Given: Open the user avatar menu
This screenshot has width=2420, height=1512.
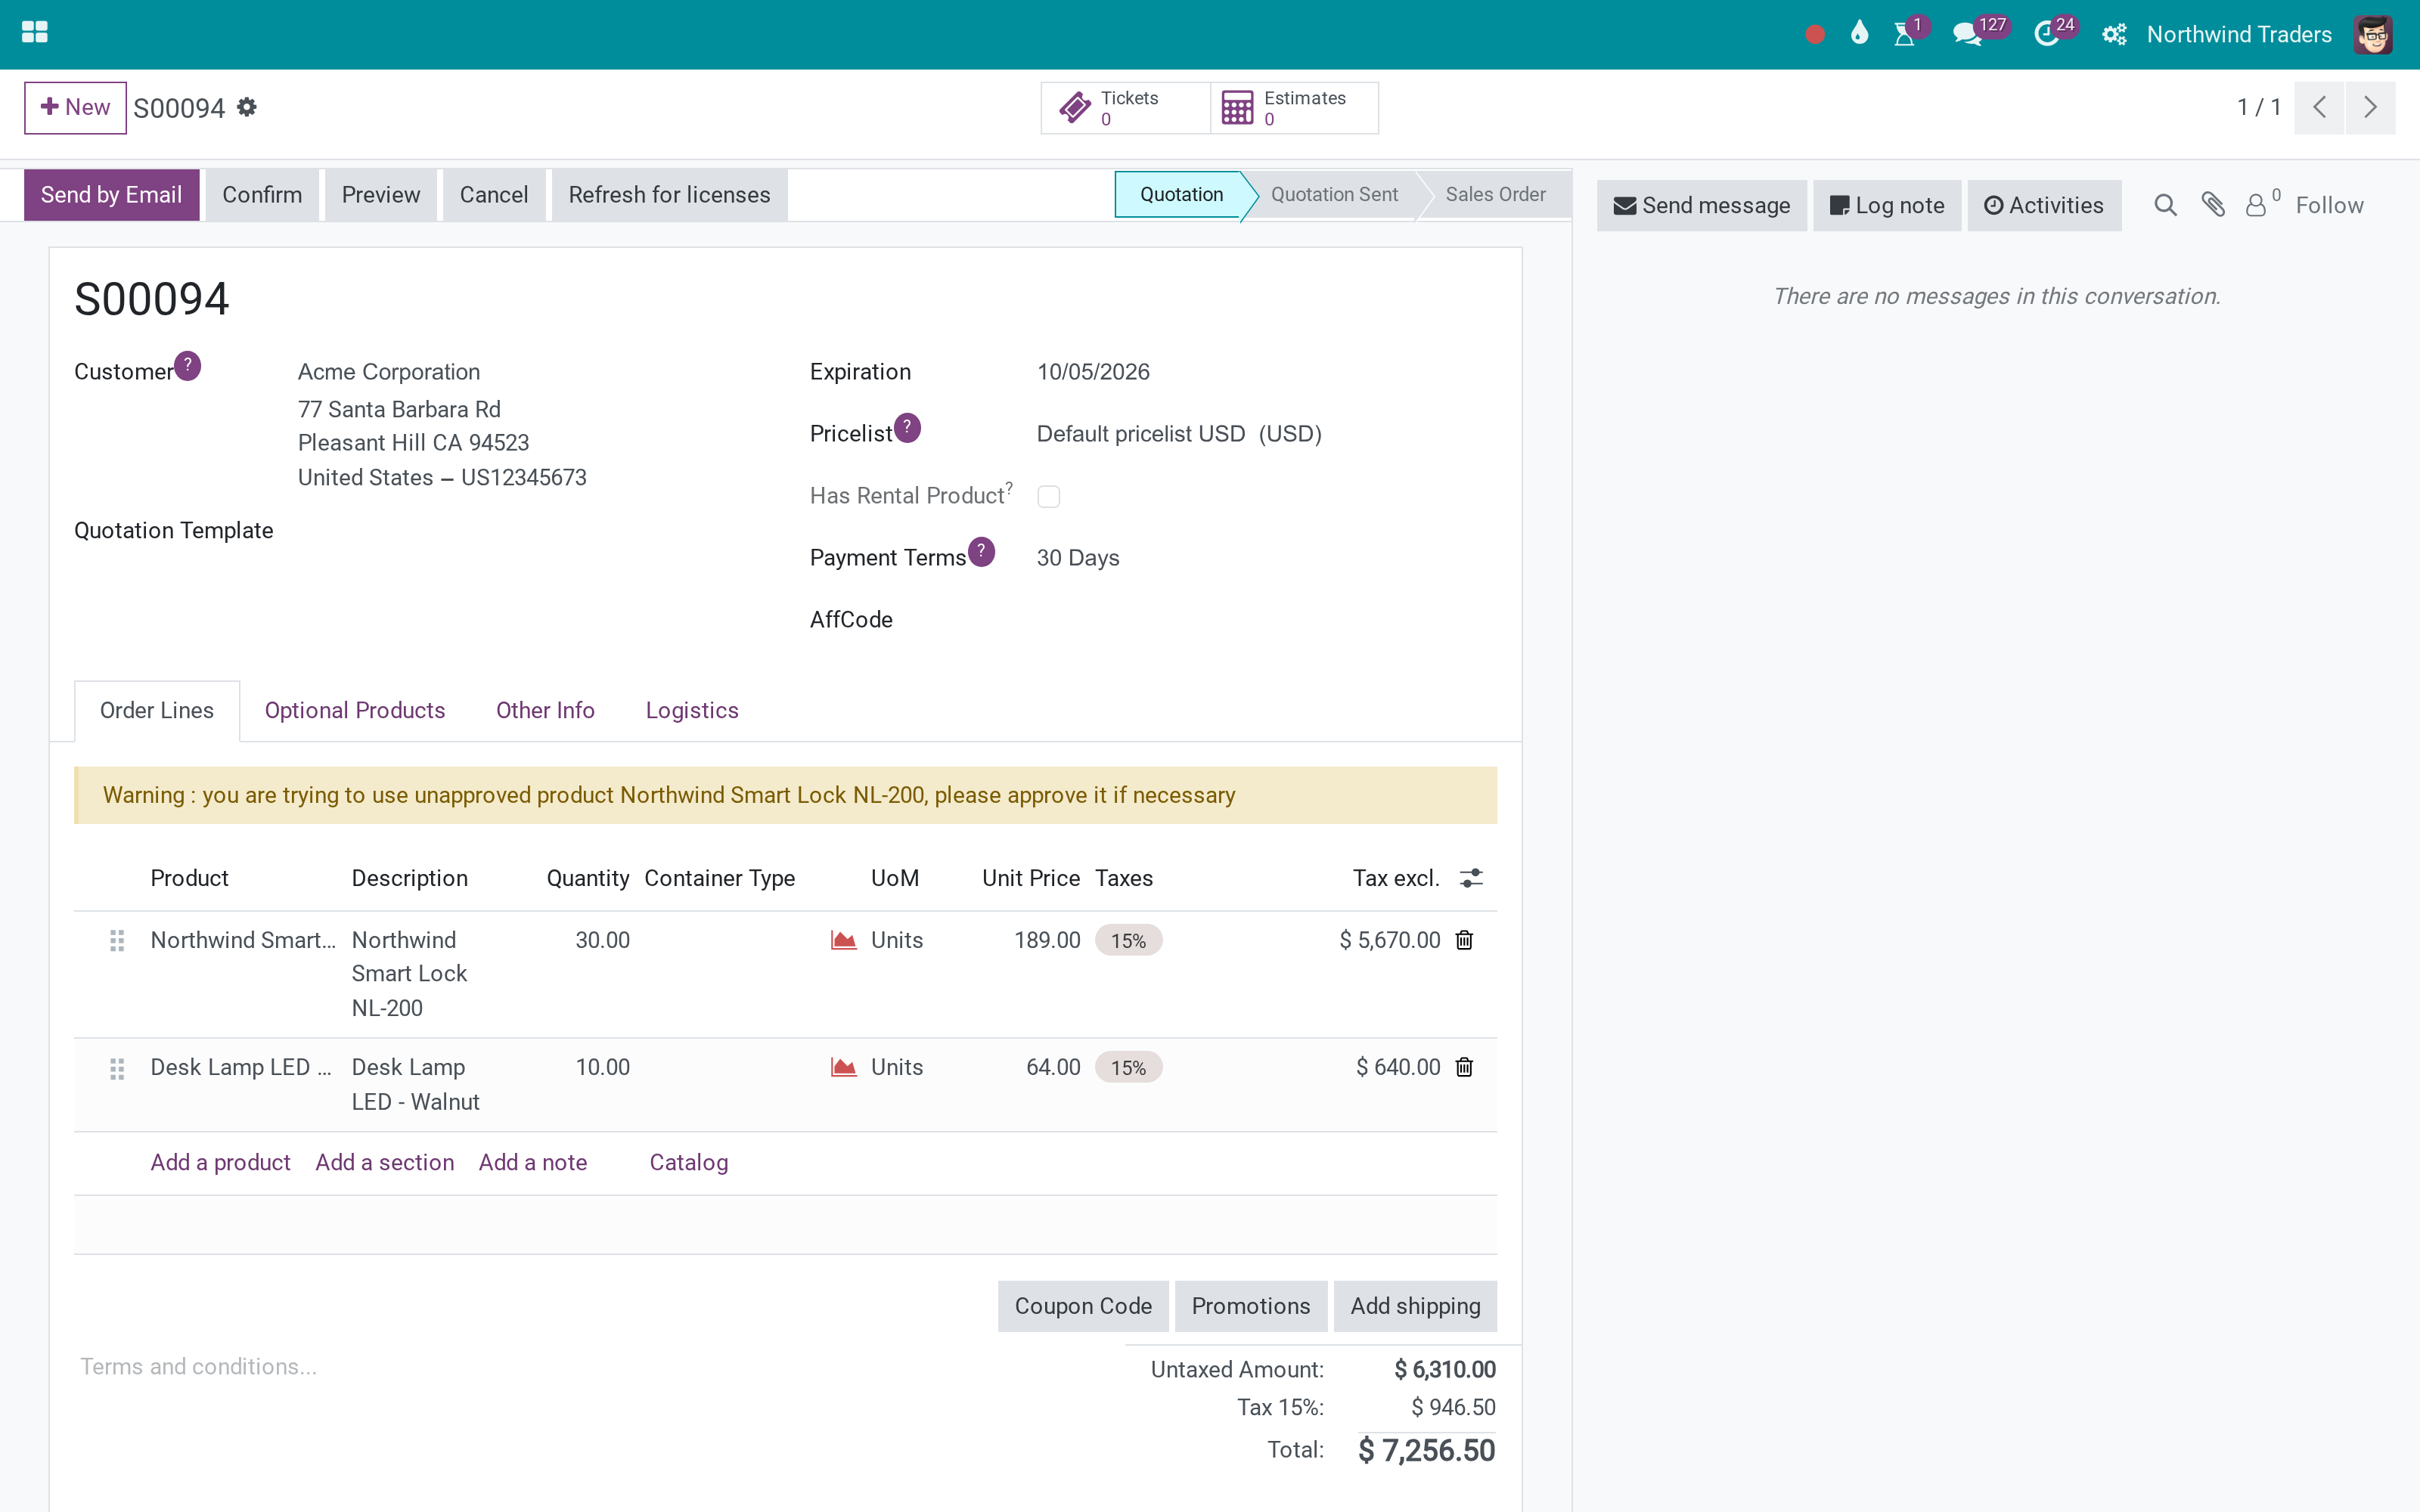Looking at the screenshot, I should pos(2373,35).
